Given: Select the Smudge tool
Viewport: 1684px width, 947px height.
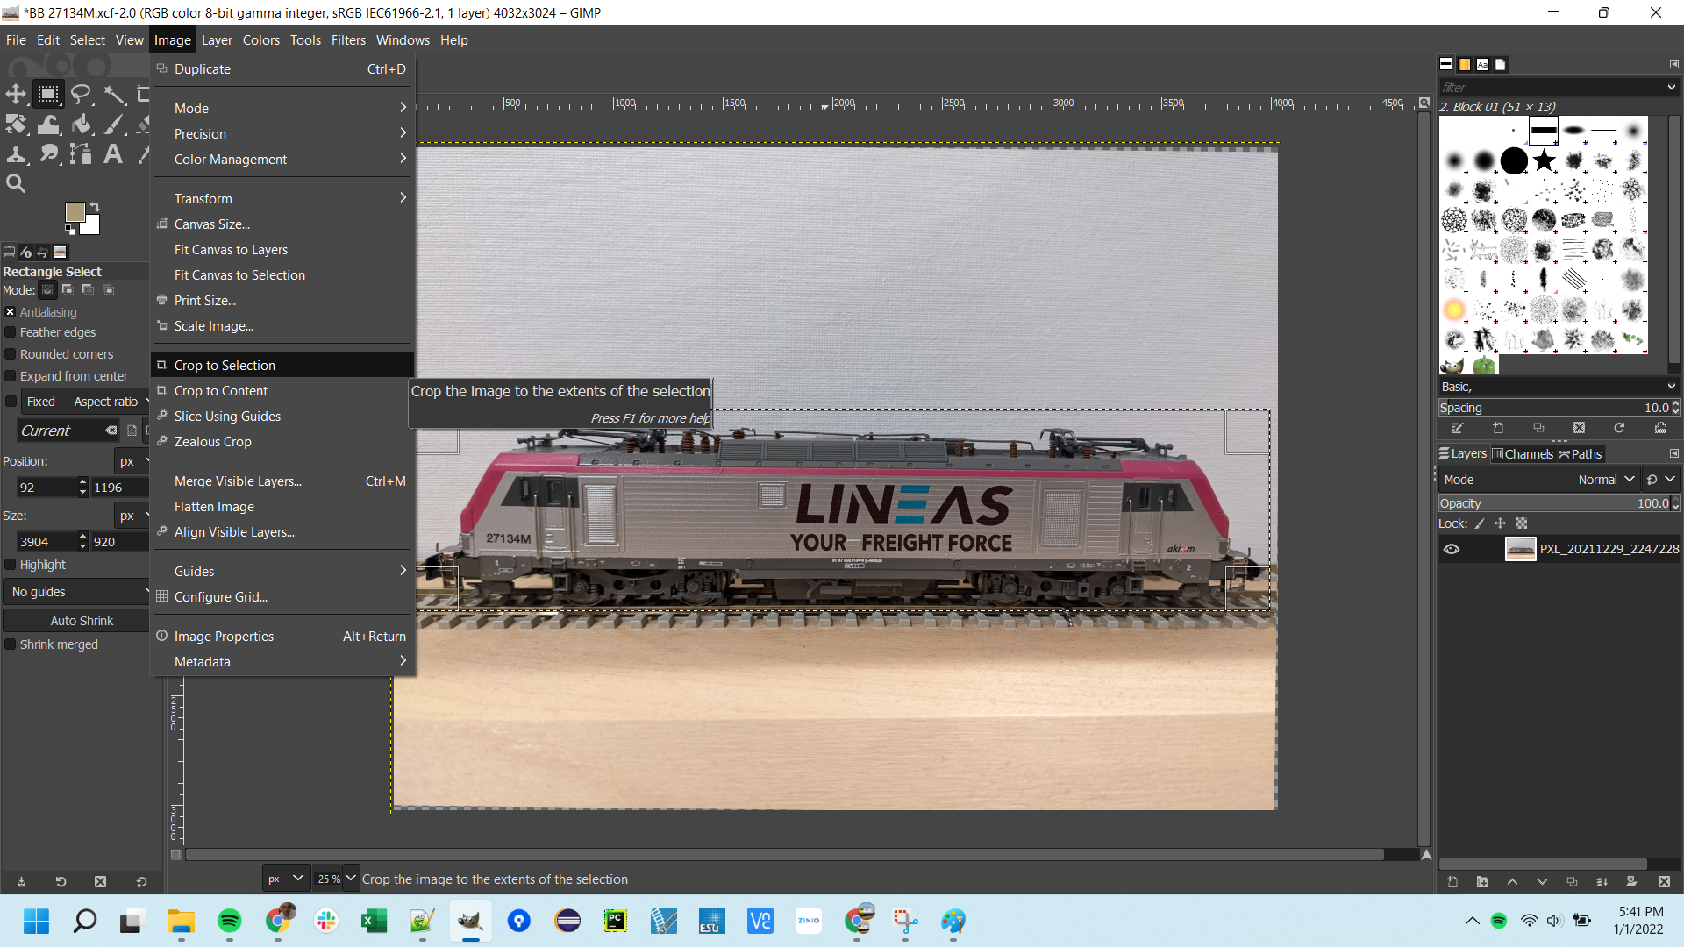Looking at the screenshot, I should (x=48, y=154).
